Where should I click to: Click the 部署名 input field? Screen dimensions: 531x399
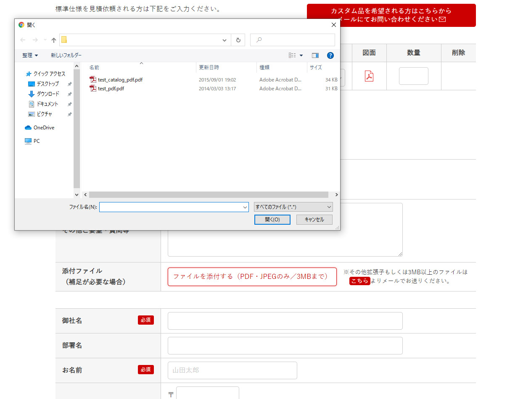point(285,346)
